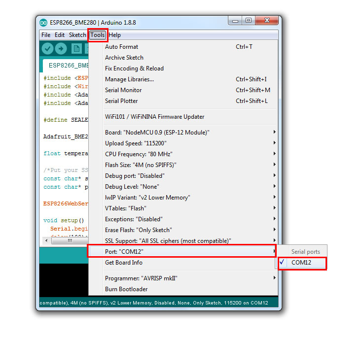Select the ESP8266_BME sketch tab
Screen dimensions: 362x338
[x=66, y=66]
